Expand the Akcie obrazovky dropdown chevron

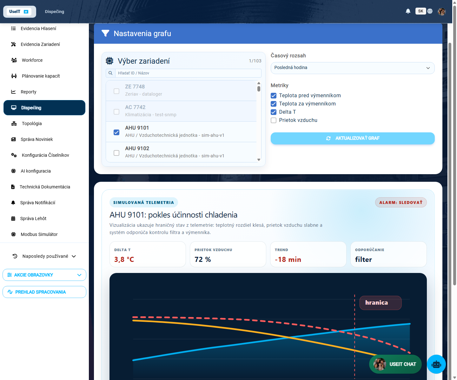coord(79,275)
